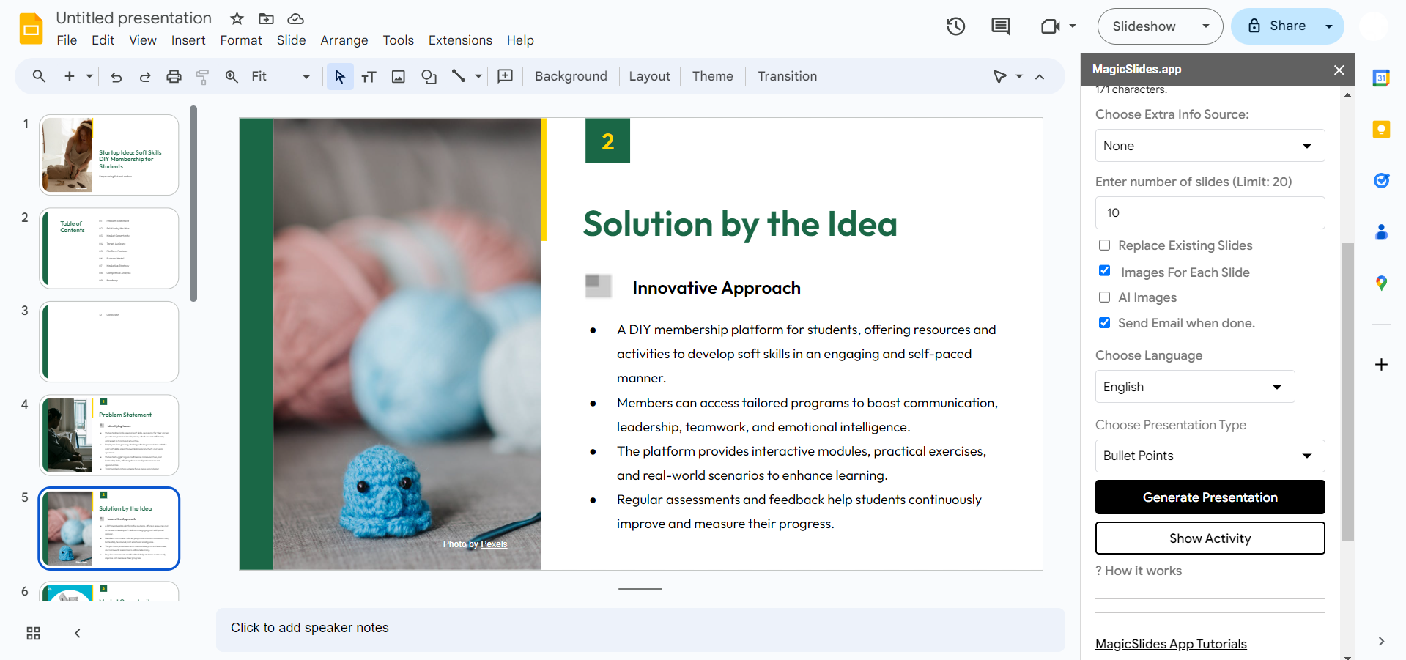1406x660 pixels.
Task: Open Bullet Points presentation type dropdown
Action: coord(1209,456)
